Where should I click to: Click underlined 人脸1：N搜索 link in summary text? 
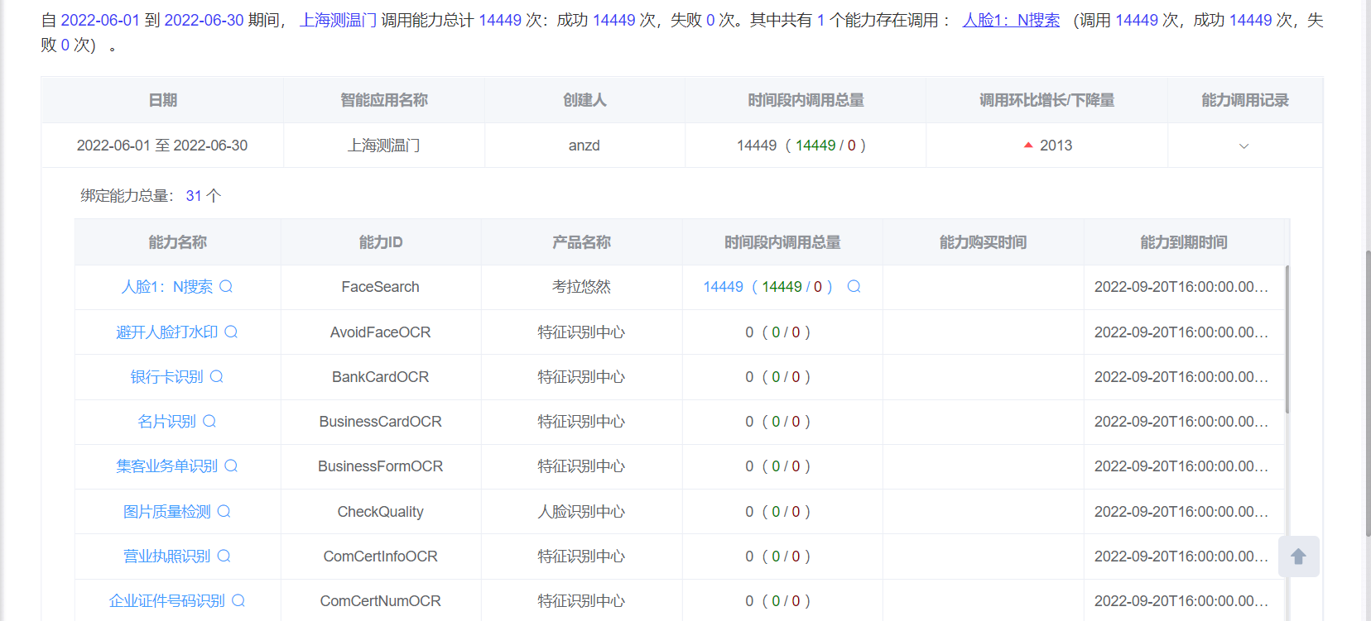[x=1011, y=20]
